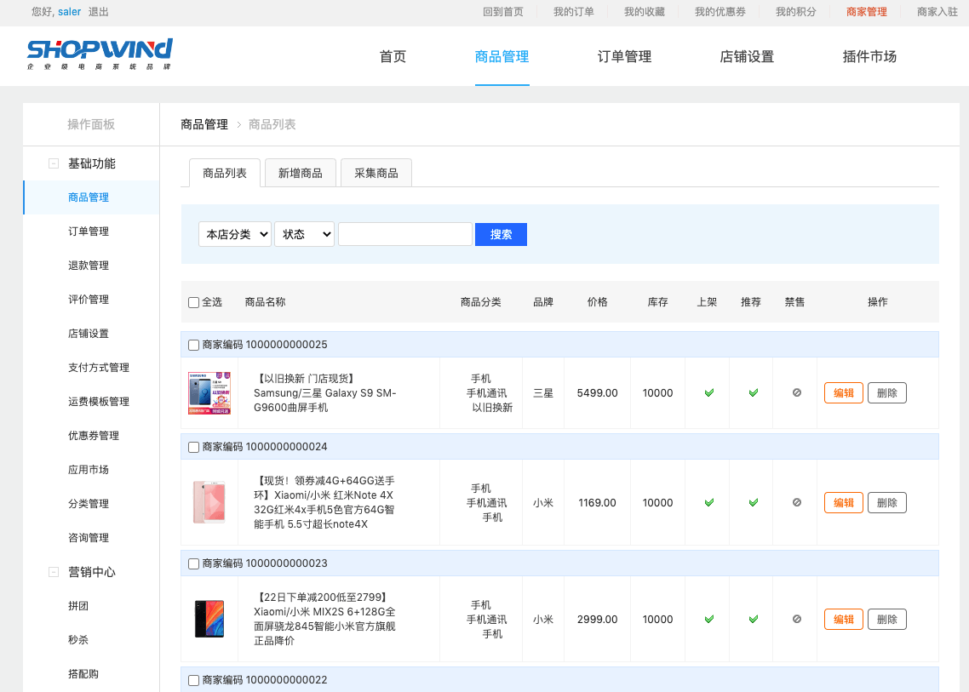Click the saler username link

click(69, 12)
